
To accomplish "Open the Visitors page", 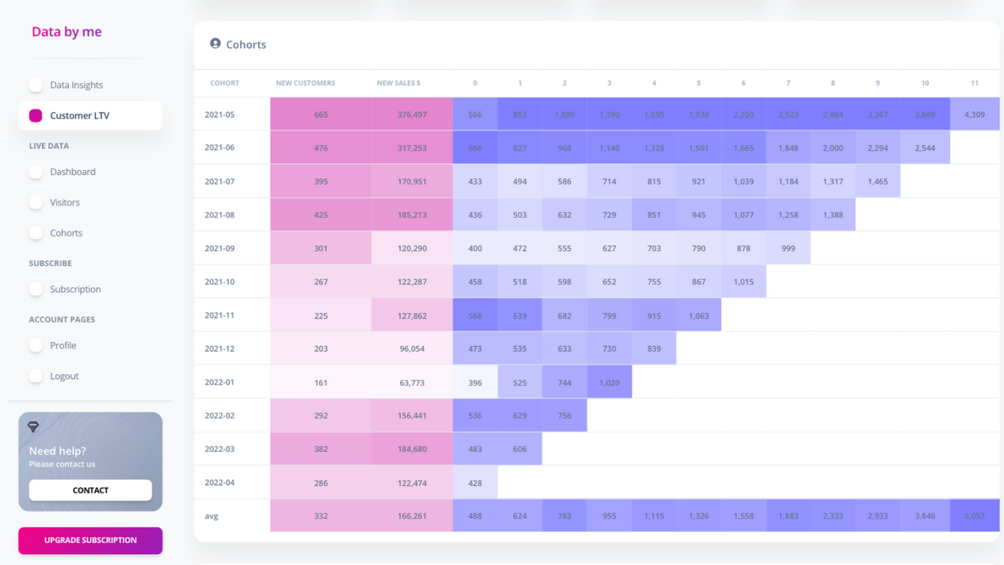I will [64, 202].
